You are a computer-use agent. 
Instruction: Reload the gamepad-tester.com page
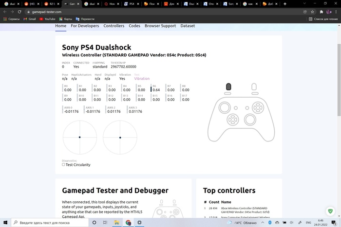(19, 12)
